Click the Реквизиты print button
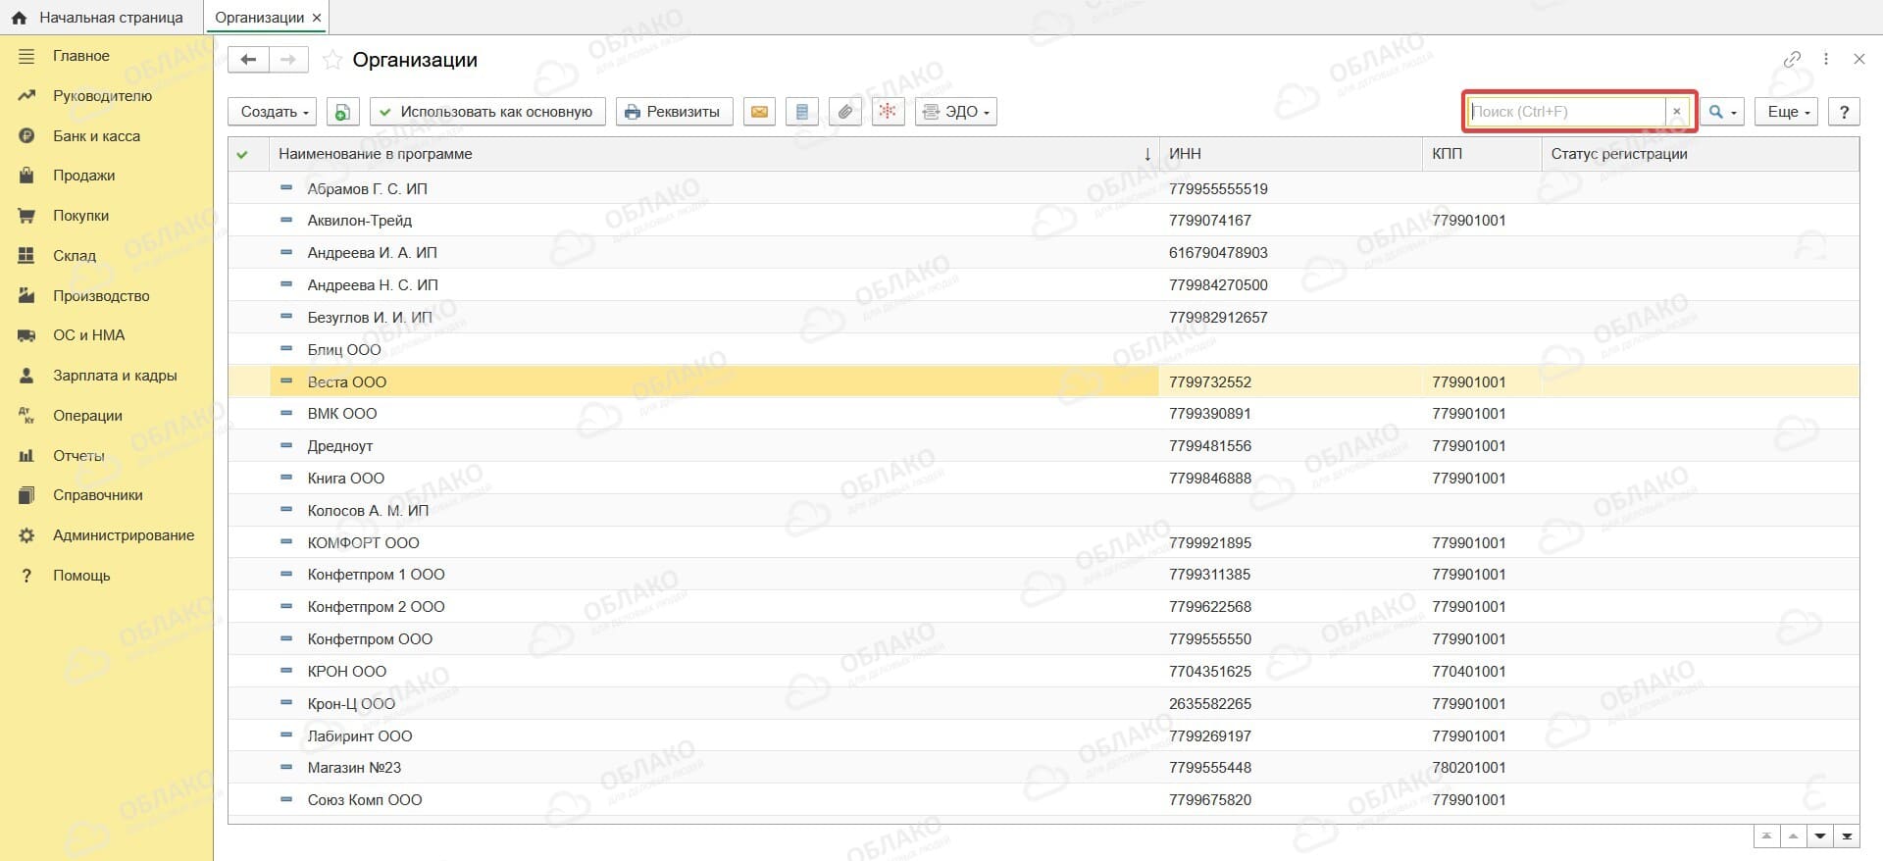Image resolution: width=1883 pixels, height=861 pixels. (674, 112)
